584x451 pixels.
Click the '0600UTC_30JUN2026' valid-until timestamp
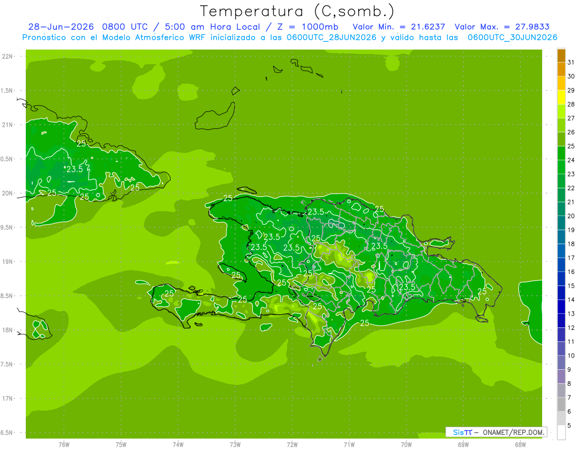pos(512,37)
